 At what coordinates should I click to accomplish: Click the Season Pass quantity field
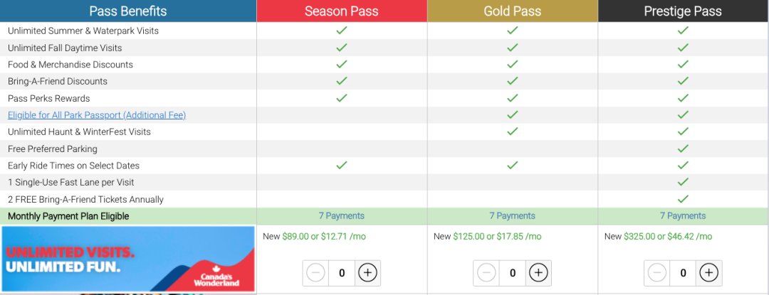[x=341, y=273]
